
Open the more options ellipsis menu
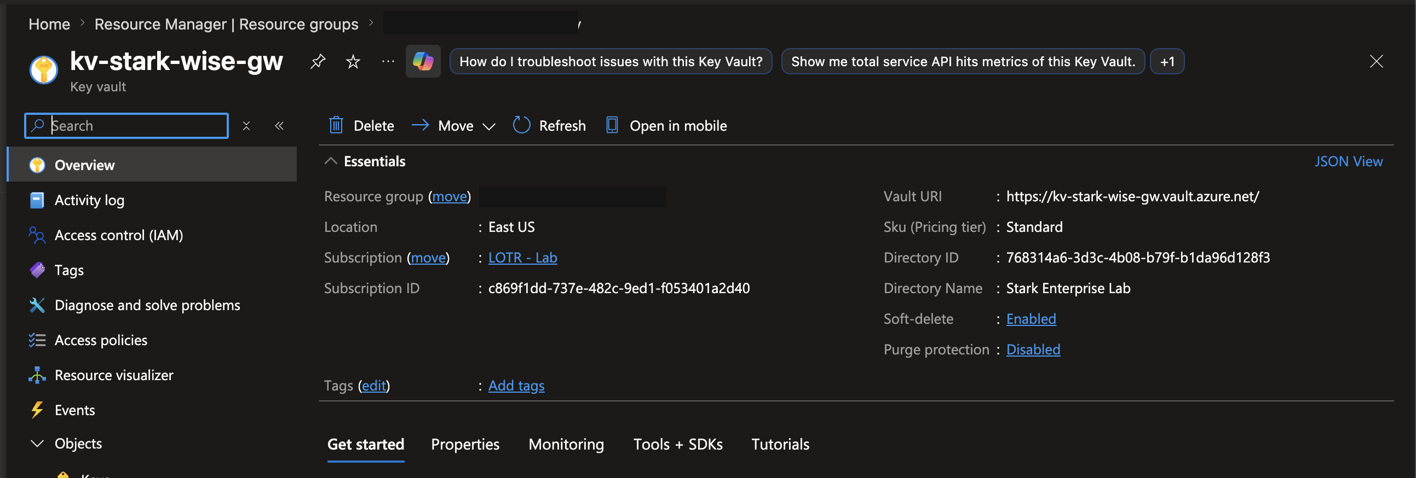(x=388, y=61)
